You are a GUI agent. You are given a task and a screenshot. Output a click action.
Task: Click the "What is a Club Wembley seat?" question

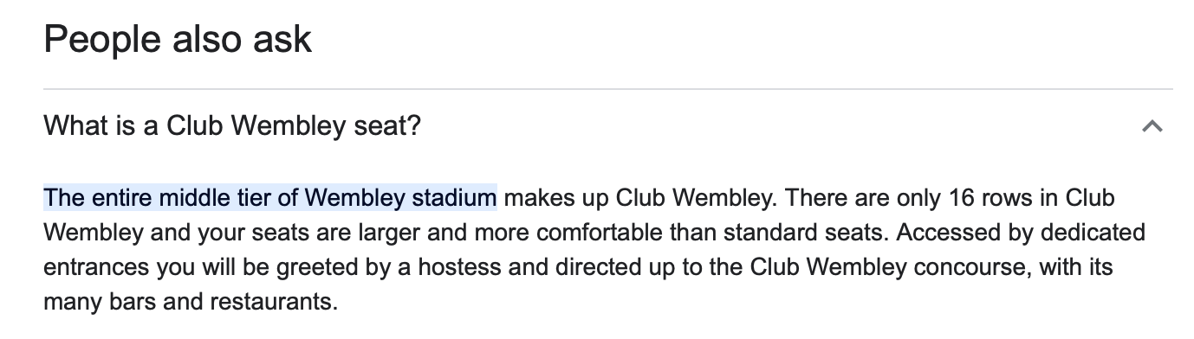click(232, 126)
